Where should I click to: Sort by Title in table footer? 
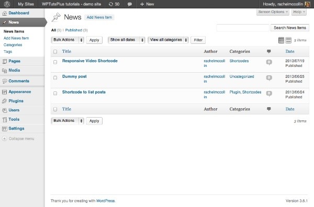pyautogui.click(x=66, y=109)
